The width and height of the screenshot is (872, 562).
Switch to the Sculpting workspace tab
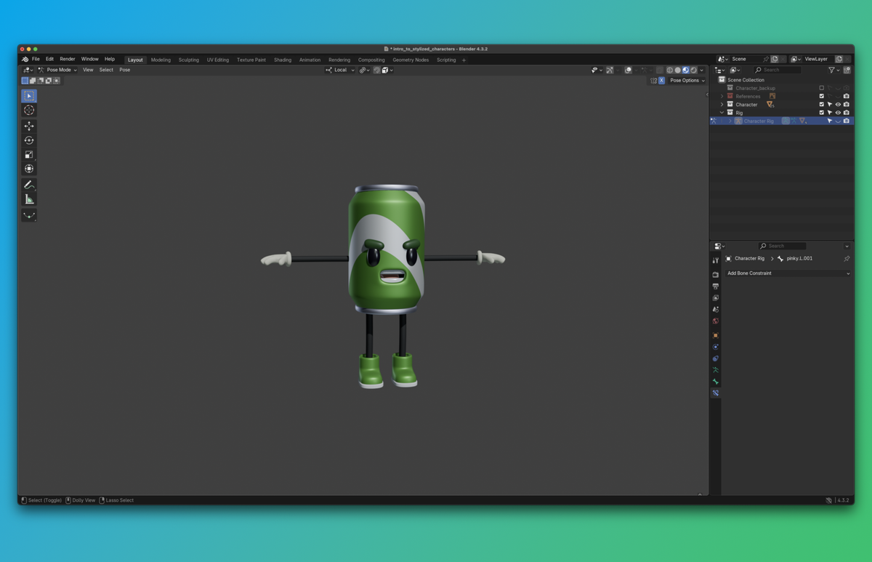[x=189, y=60]
